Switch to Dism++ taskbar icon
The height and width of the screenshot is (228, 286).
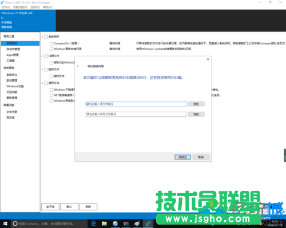pos(148,223)
